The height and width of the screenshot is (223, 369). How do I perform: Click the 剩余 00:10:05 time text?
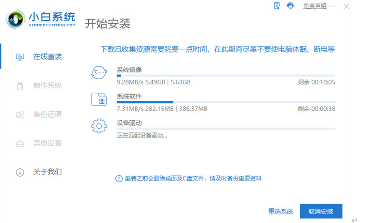(316, 82)
